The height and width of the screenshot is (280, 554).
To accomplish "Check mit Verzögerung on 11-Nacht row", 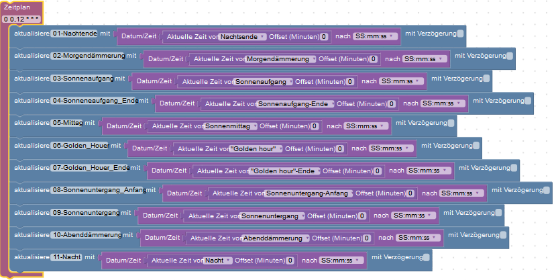I will 427,257.
